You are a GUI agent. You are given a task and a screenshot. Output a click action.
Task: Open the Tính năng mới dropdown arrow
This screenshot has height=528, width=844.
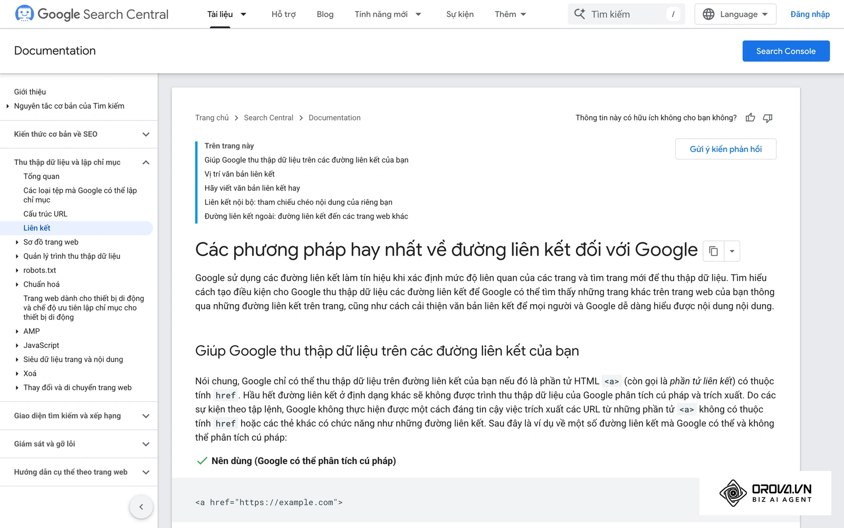(418, 14)
